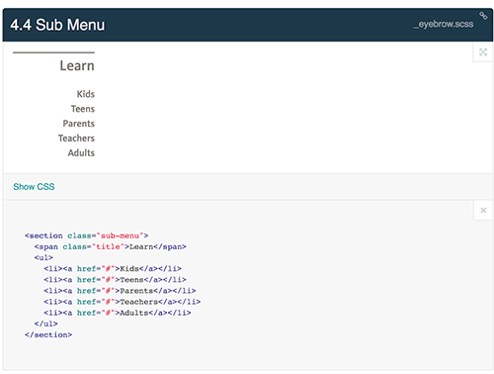Image resolution: width=494 pixels, height=374 pixels.
Task: Click the span class title code line
Action: point(110,246)
